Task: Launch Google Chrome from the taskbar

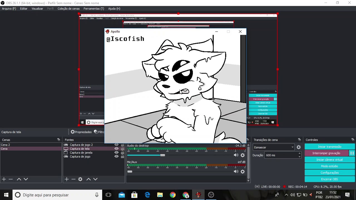Action: point(173,195)
